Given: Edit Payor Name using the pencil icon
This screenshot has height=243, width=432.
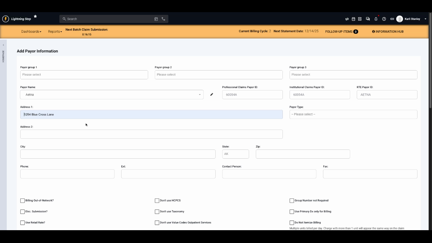Looking at the screenshot, I should click(212, 94).
